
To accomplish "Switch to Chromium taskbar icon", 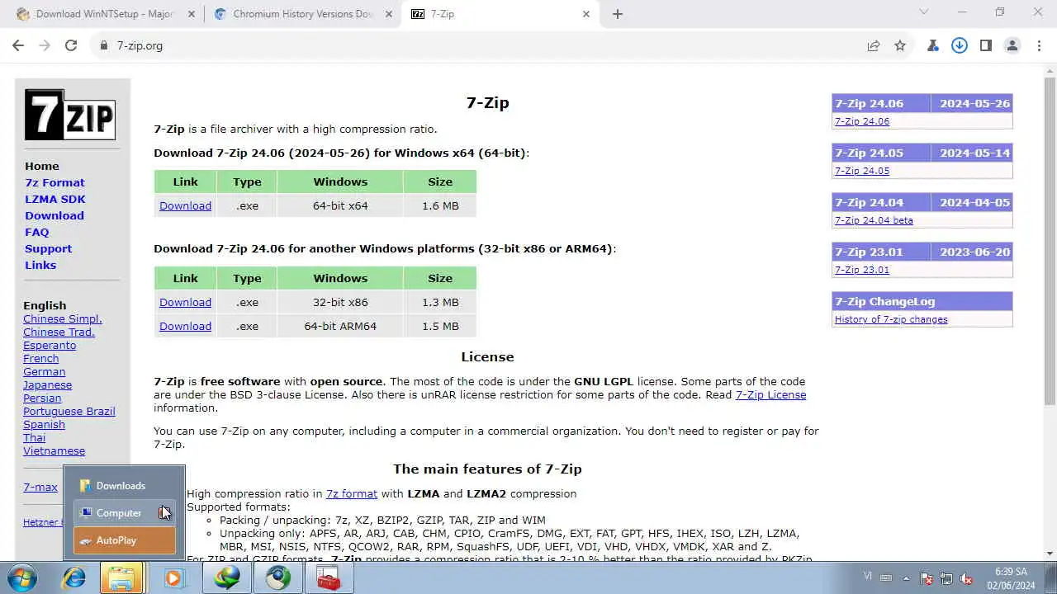I will [x=278, y=577].
